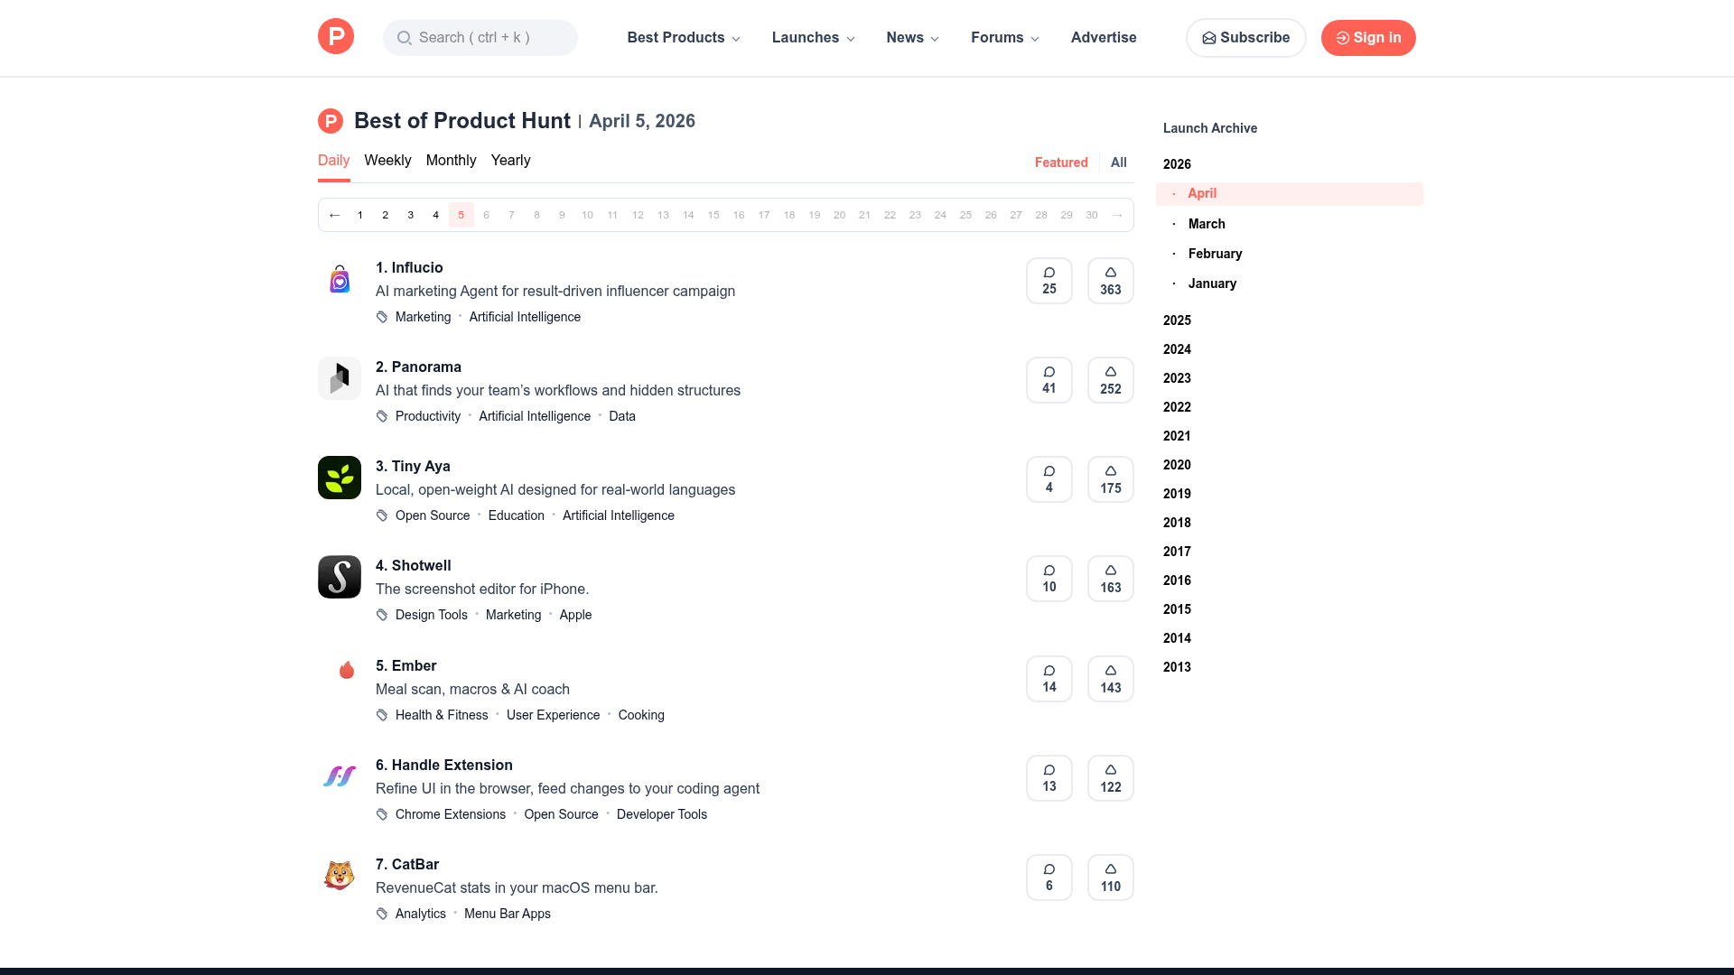The width and height of the screenshot is (1734, 975).
Task: Expand the 2023 launch archive year
Action: click(1177, 378)
